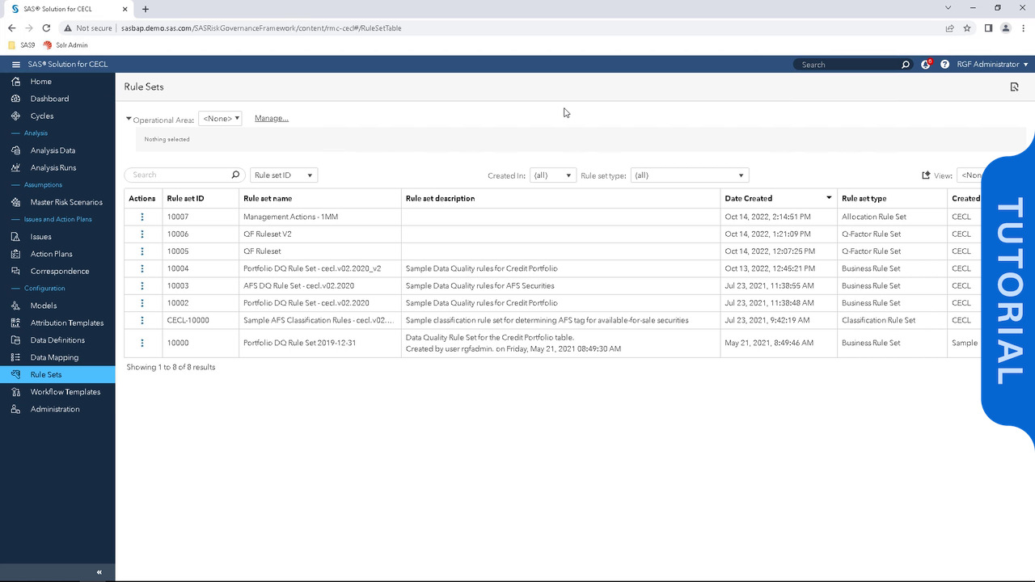1035x582 pixels.
Task: Click the global Search field in header
Action: click(847, 65)
